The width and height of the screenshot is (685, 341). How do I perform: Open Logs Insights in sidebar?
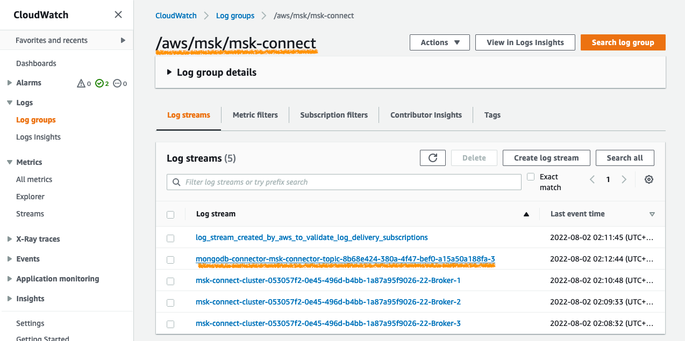[38, 137]
